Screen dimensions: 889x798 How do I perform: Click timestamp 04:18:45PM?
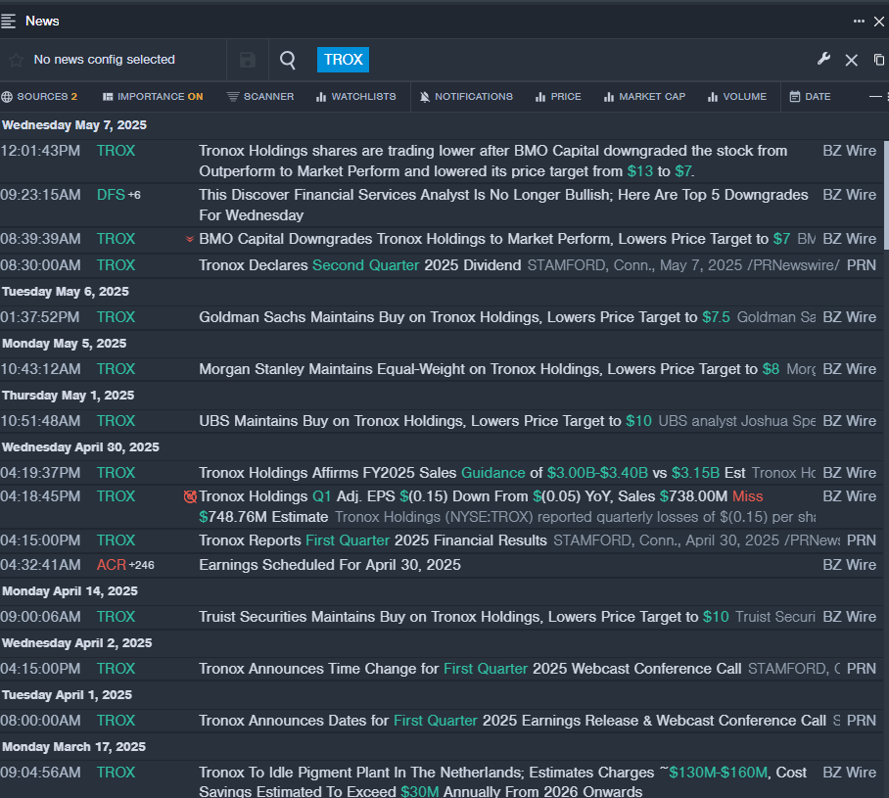[x=40, y=496]
